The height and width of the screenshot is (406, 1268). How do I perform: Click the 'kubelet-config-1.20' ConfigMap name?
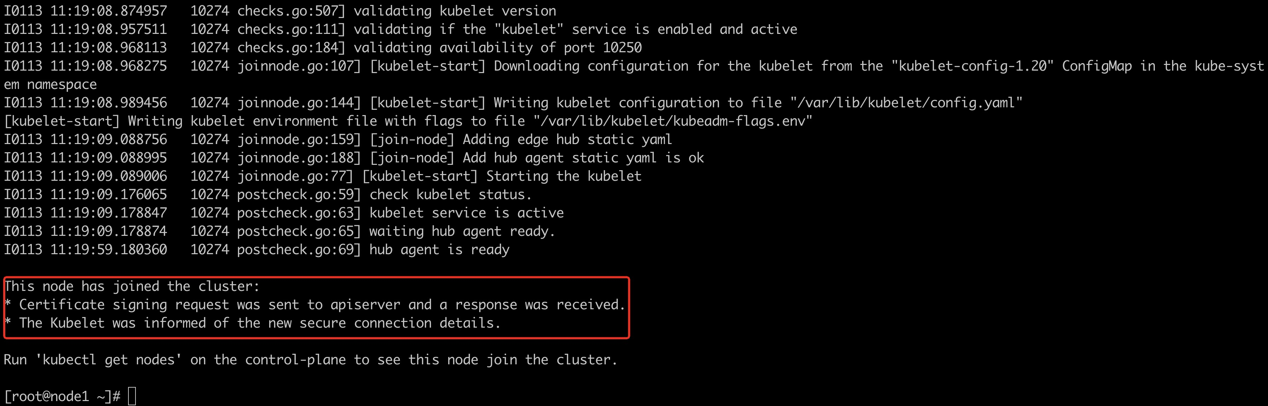click(973, 66)
